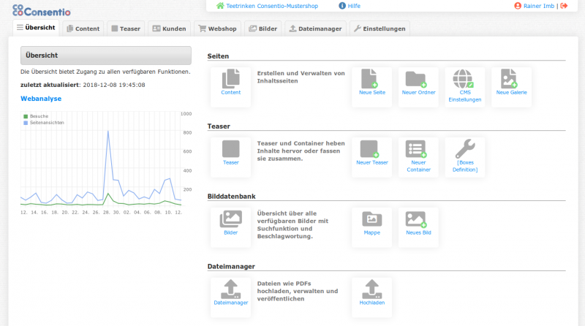Add a Neuer Teaser

coord(371,149)
